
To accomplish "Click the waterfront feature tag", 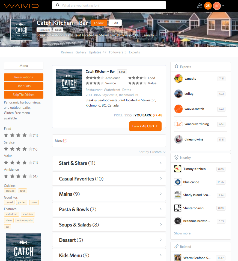I will (11, 214).
